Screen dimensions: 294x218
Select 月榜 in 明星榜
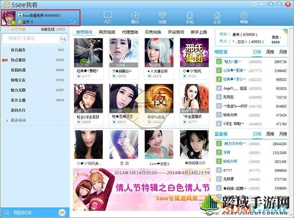click(283, 52)
